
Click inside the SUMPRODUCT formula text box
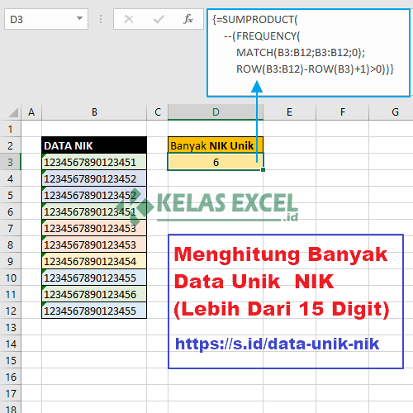[308, 53]
